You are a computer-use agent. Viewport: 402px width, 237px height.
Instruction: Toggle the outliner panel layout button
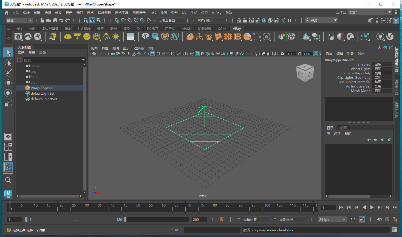coord(8,167)
